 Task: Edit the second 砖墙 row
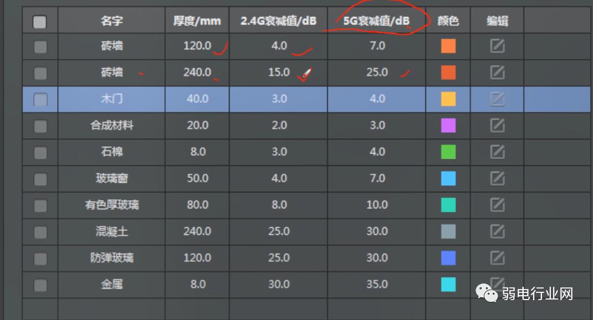coord(497,72)
